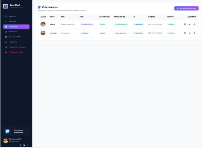Click the Установить приложение button text
Viewport: 202px width, 148px height.
point(19,131)
